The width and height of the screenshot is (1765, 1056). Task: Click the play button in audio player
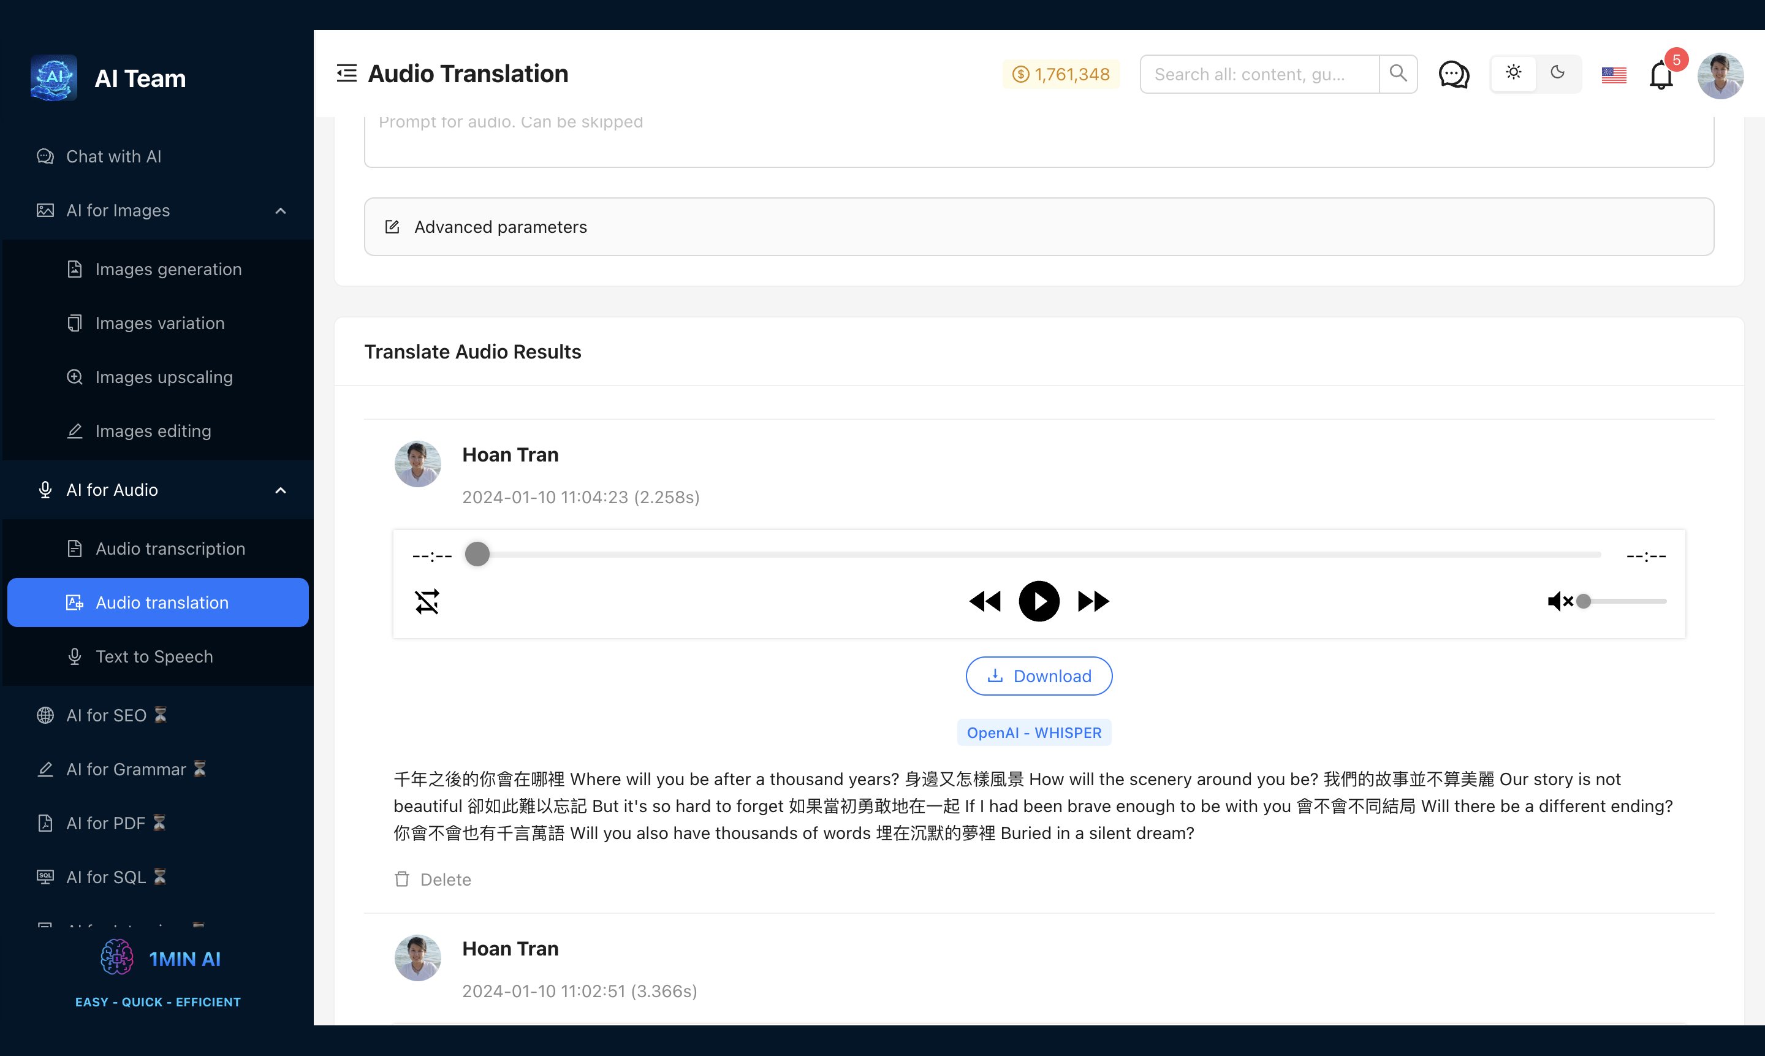coord(1038,601)
